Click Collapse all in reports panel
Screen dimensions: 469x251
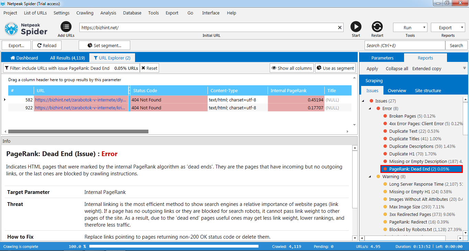[x=397, y=68]
